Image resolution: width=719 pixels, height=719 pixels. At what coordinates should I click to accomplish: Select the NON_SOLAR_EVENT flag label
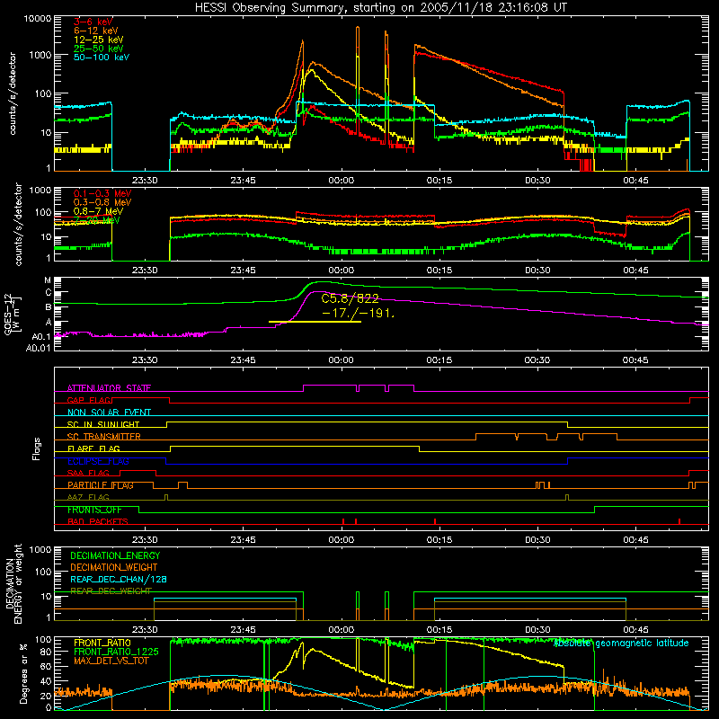[x=109, y=413]
